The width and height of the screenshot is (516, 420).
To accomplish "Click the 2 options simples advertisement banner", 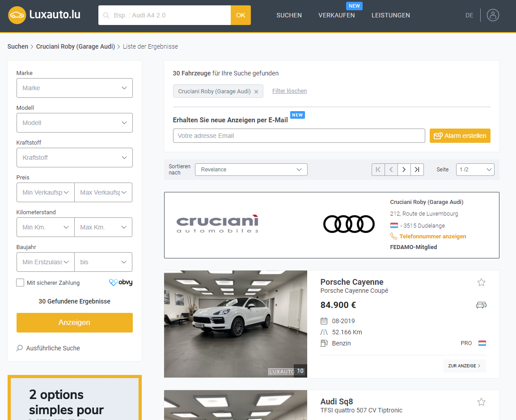I will point(75,397).
